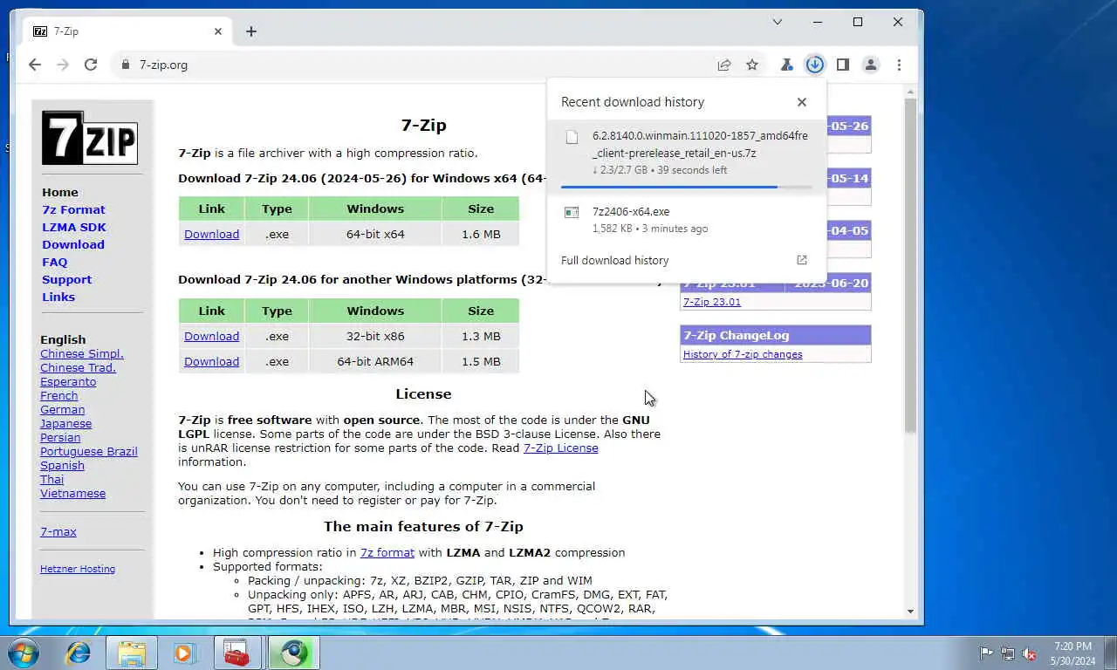1117x670 pixels.
Task: Switch language to German
Action: pos(62,409)
